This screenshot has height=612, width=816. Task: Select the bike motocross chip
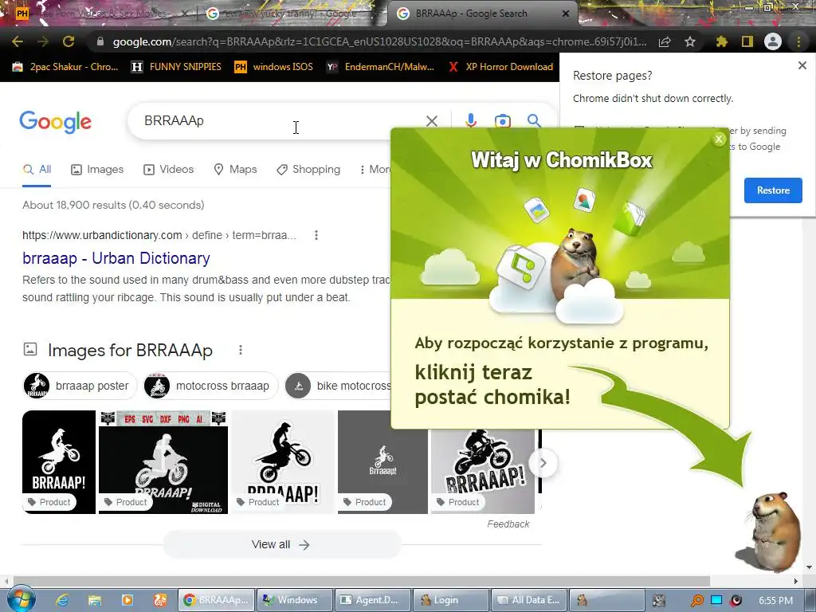(338, 386)
